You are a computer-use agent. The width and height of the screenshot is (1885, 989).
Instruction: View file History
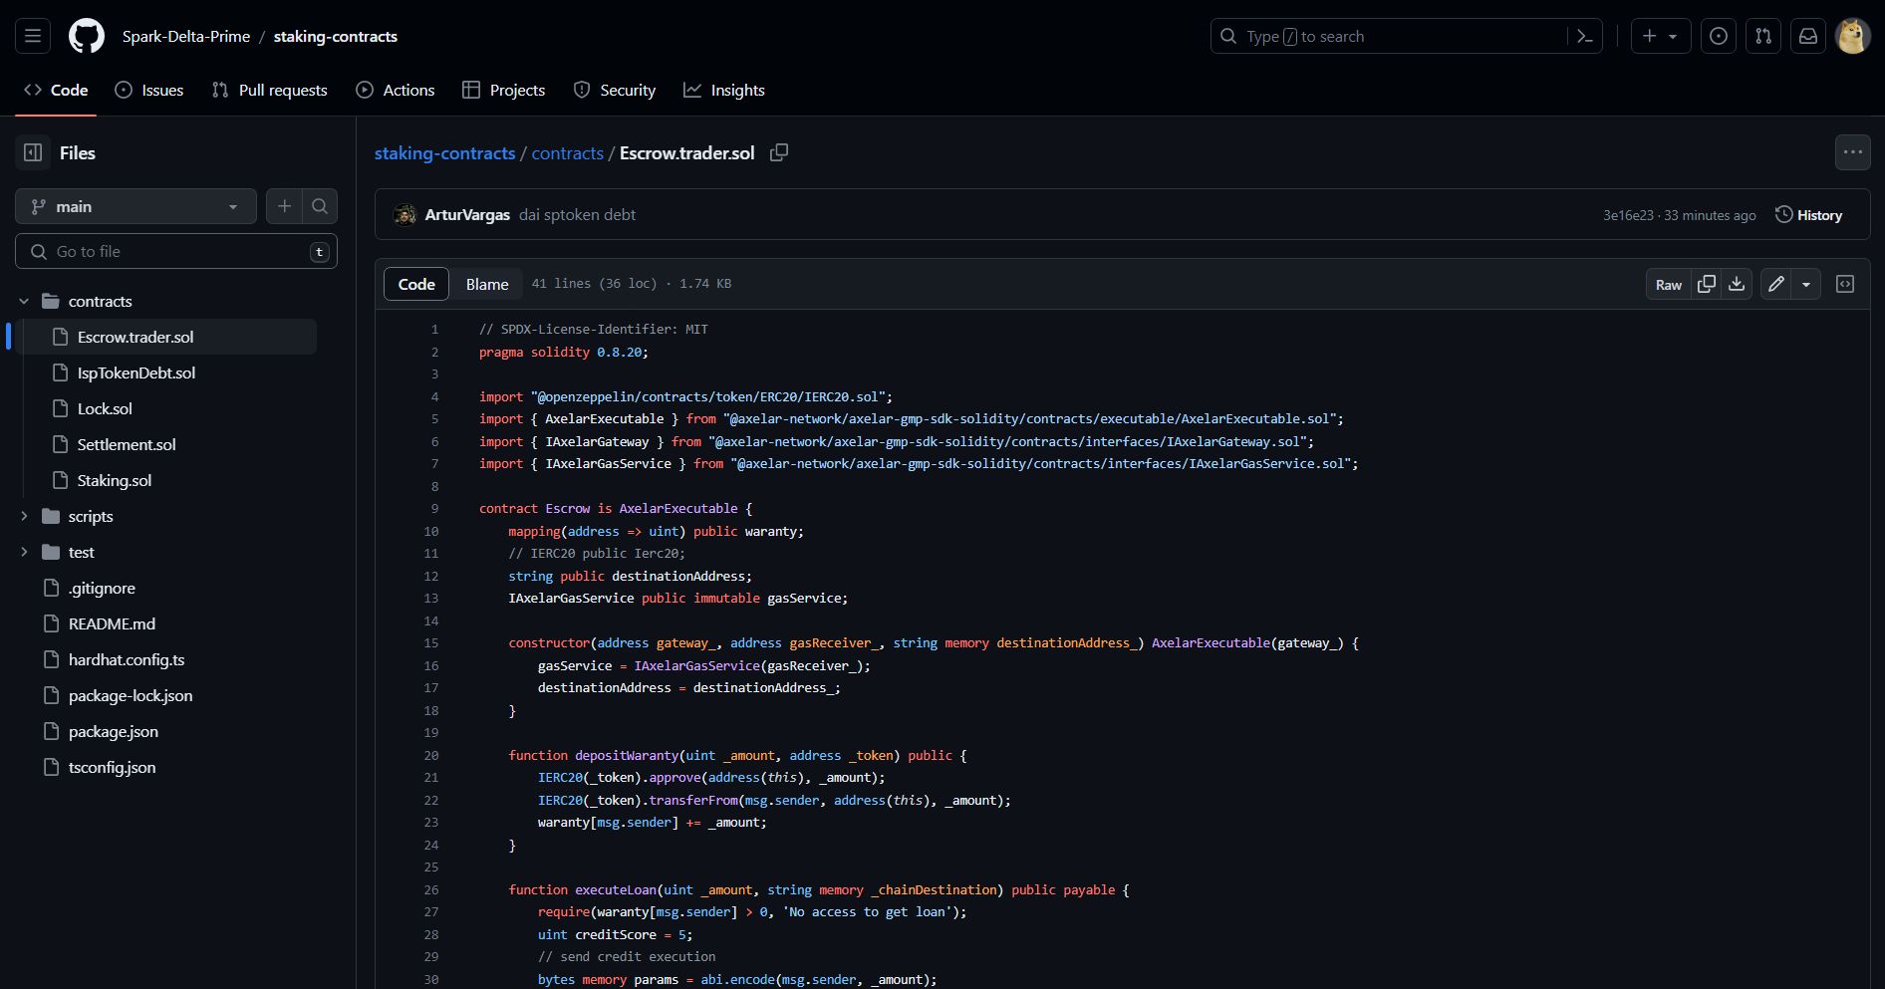pyautogui.click(x=1808, y=215)
